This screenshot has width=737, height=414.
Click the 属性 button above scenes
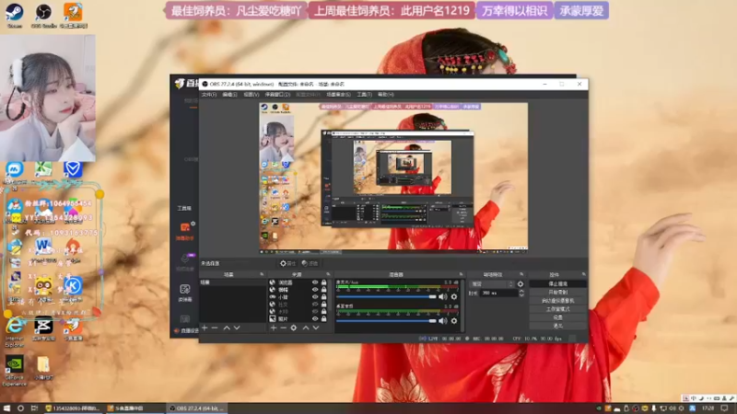pyautogui.click(x=287, y=263)
